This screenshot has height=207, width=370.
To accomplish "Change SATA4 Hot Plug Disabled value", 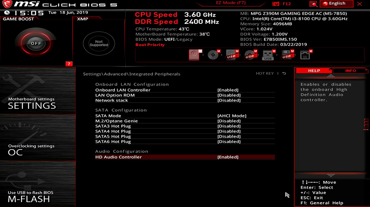I will pyautogui.click(x=229, y=131).
